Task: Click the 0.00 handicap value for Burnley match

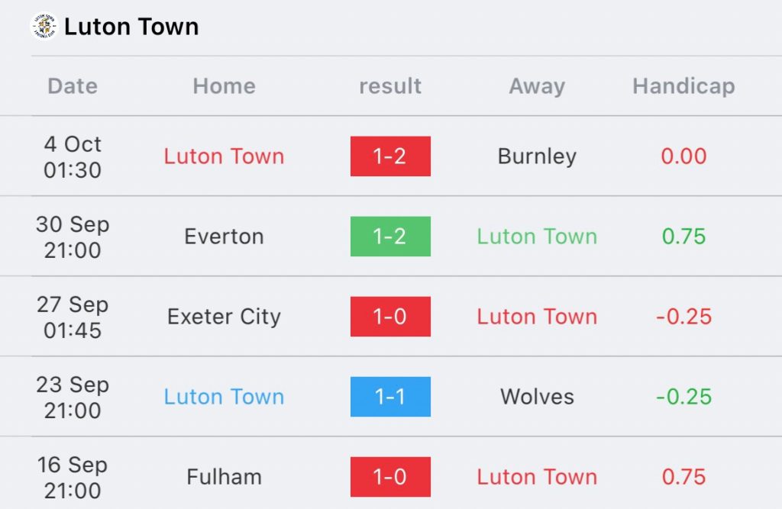Action: click(683, 156)
